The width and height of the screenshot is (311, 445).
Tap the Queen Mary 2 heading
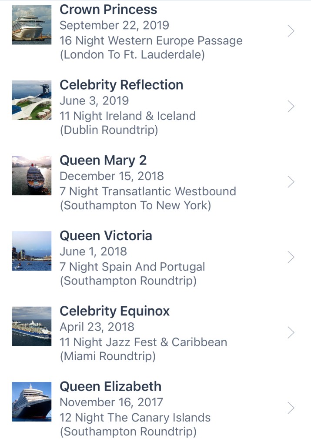tap(103, 161)
